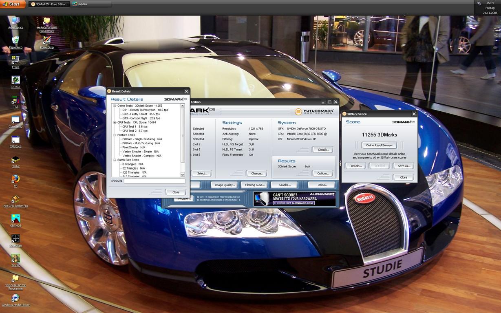Select Vertex Shader - Complex row
The width and height of the screenshot is (501, 313).
point(142,156)
